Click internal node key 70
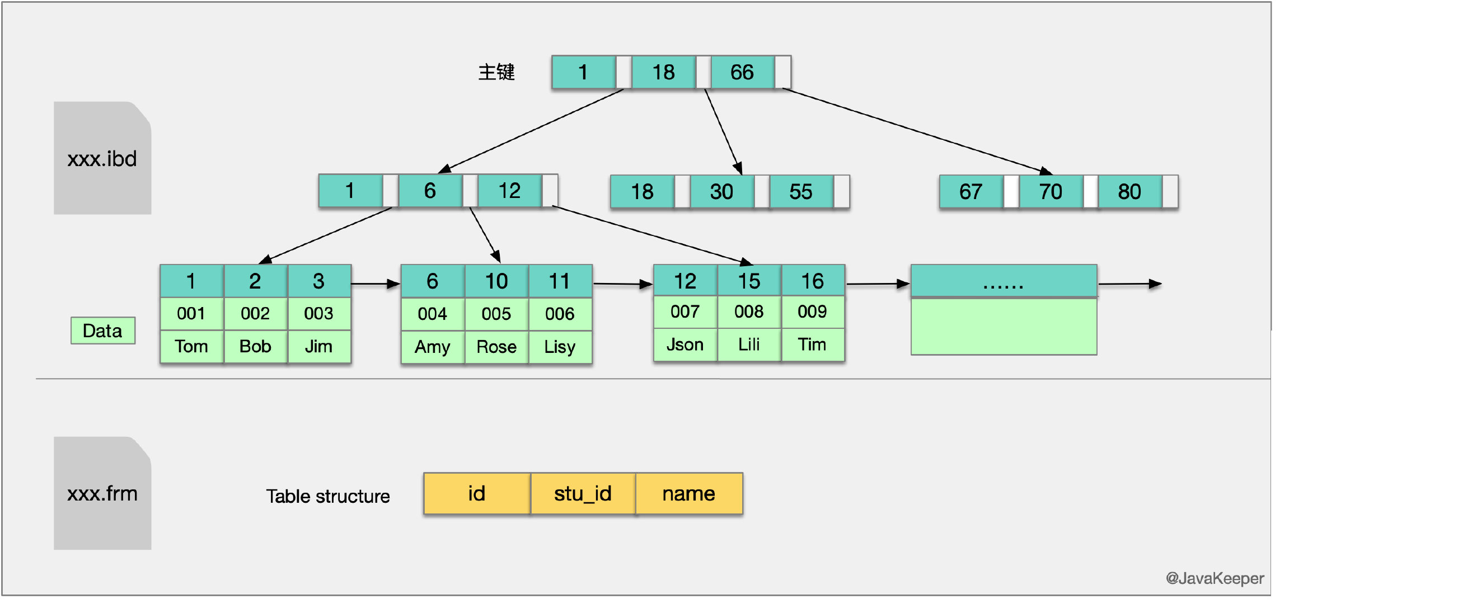1458x604 pixels. click(x=1051, y=192)
